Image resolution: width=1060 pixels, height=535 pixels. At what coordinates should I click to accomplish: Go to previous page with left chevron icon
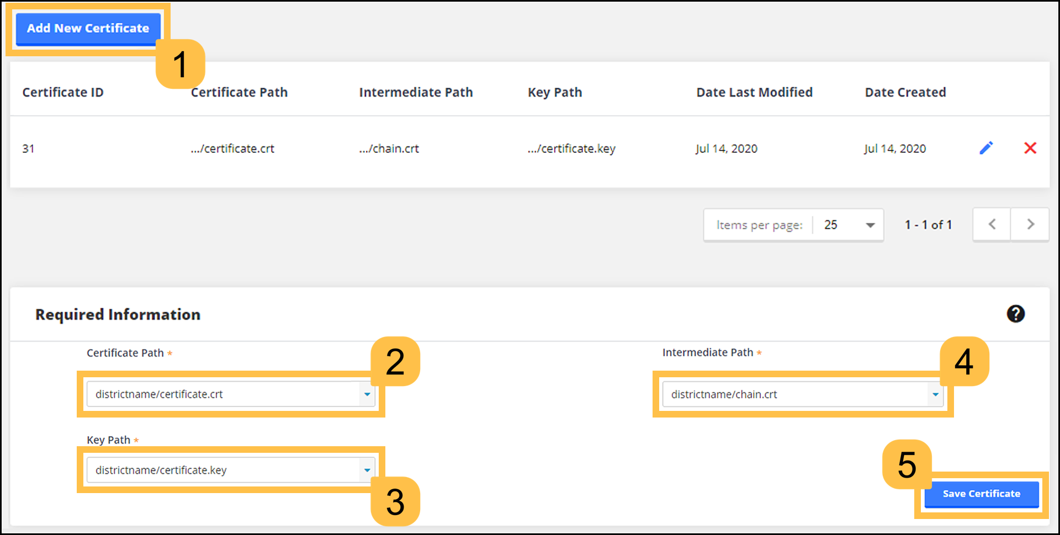coord(992,224)
